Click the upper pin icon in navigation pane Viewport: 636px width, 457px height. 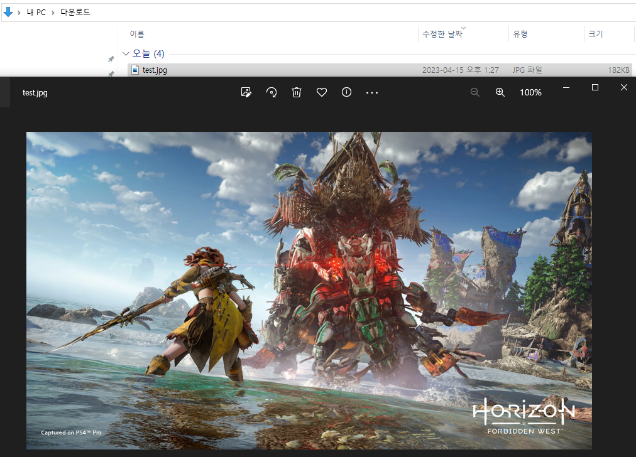(111, 59)
